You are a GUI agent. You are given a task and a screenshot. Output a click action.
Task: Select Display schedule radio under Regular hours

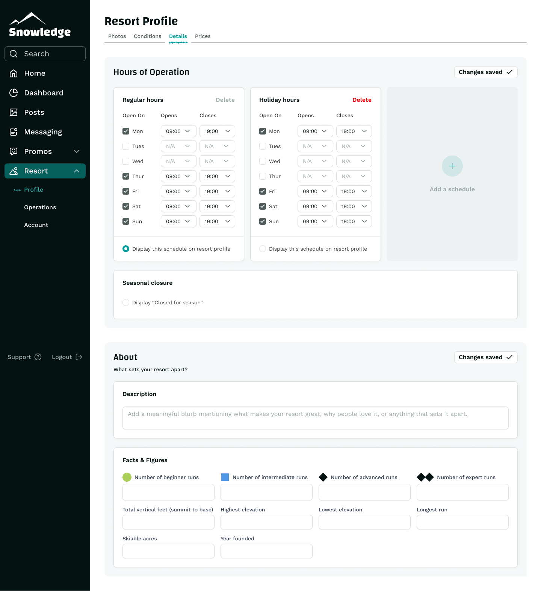(126, 249)
